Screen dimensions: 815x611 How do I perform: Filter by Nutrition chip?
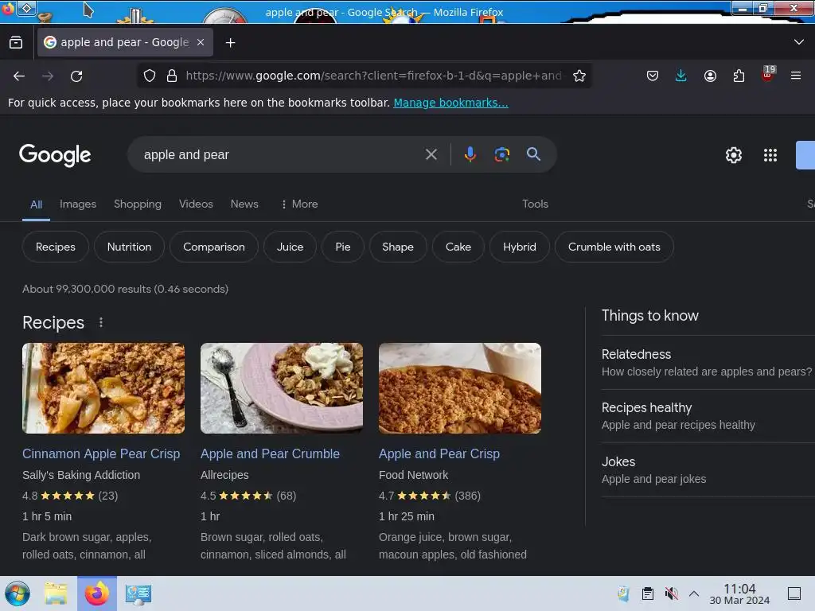pos(130,247)
